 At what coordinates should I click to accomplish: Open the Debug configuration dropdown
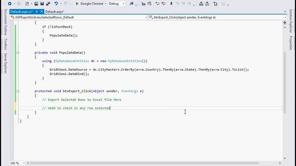tap(123, 4)
